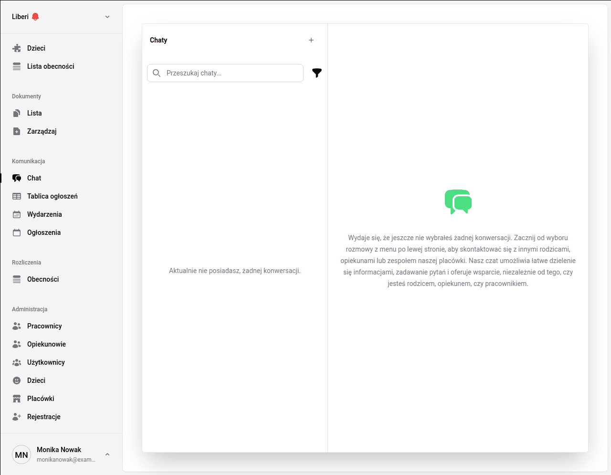Click the puzzle icon next to Dzieci
This screenshot has height=475, width=611.
pyautogui.click(x=17, y=48)
